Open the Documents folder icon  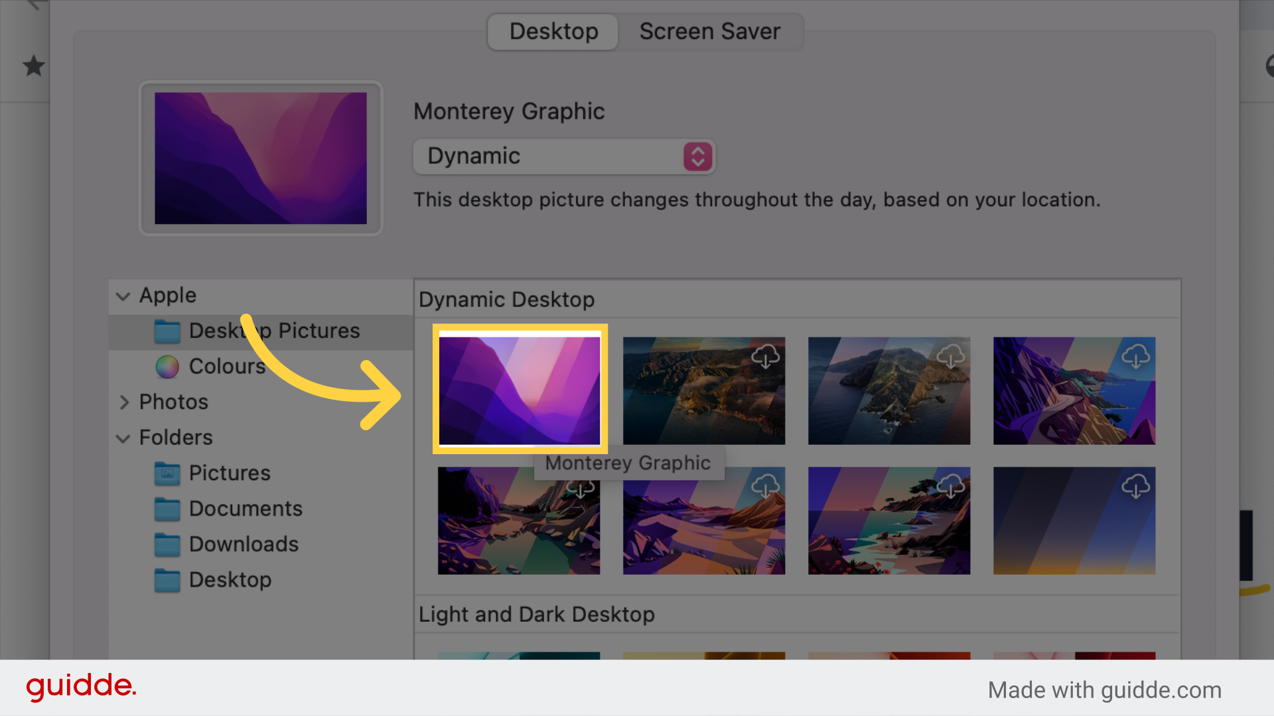click(x=168, y=508)
